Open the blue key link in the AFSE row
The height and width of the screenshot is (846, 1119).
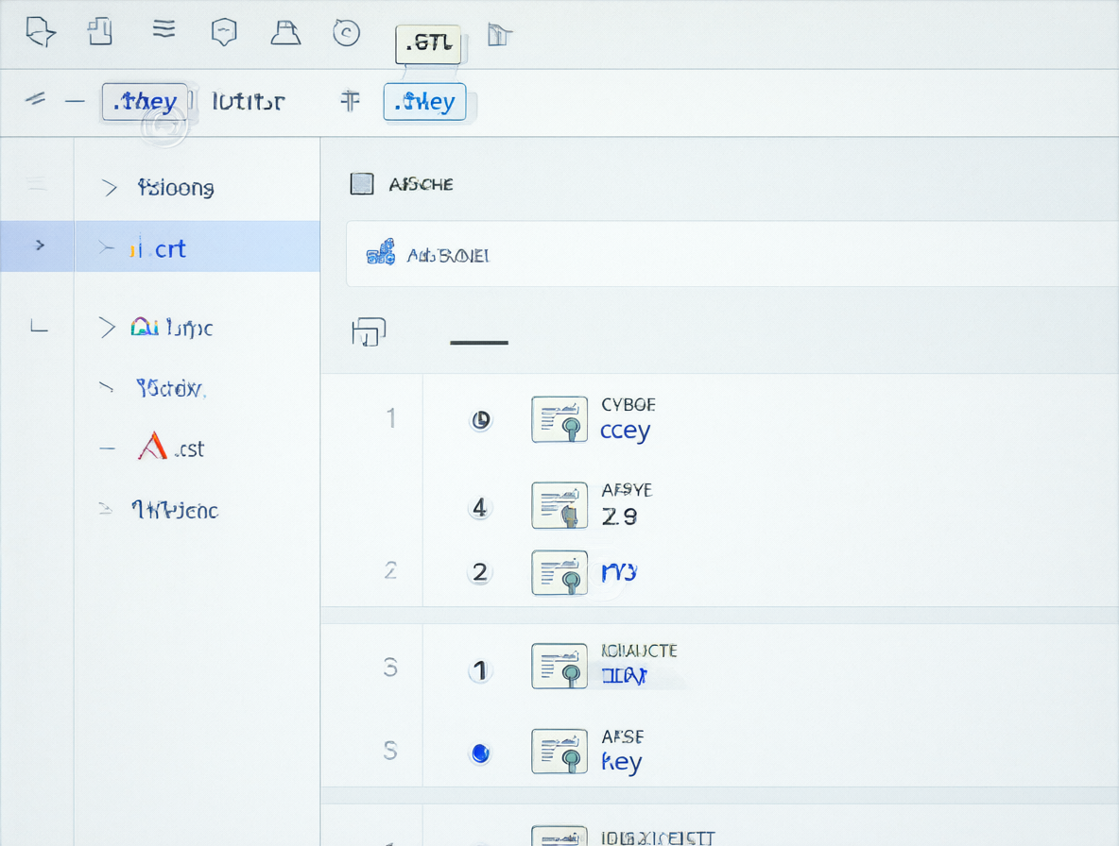pos(622,762)
